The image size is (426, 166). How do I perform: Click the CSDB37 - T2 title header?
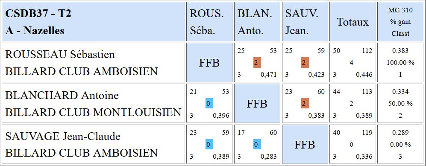[38, 14]
